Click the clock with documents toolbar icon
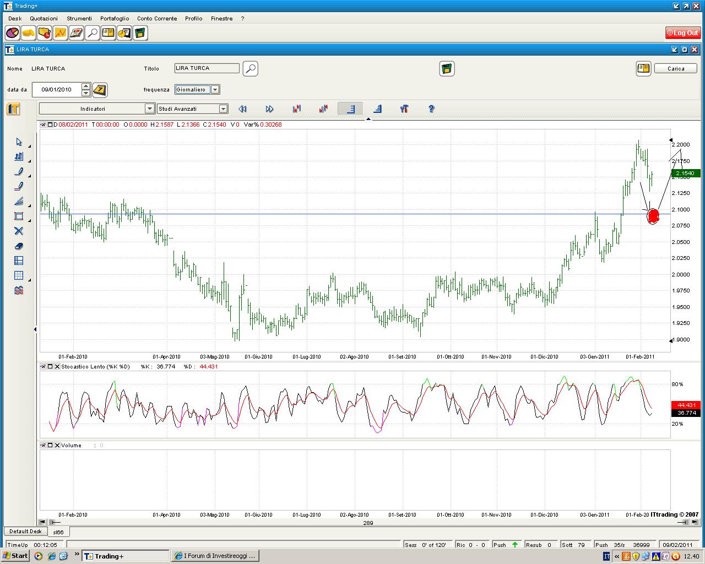The width and height of the screenshot is (705, 564). click(x=124, y=33)
